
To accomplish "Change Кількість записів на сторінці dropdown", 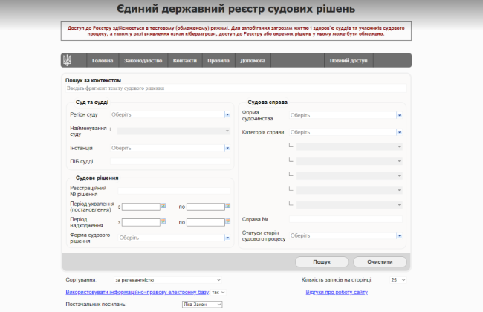I will click(x=398, y=280).
